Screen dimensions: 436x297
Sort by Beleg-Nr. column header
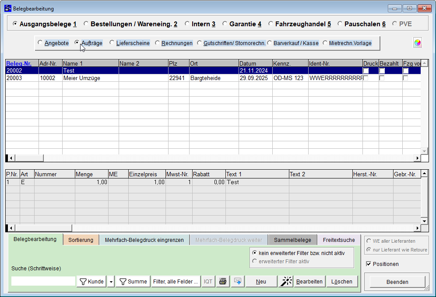(22, 63)
